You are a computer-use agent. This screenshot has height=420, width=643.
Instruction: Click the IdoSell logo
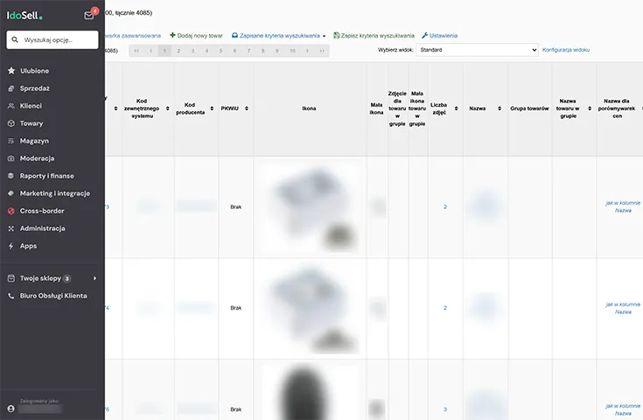click(24, 16)
